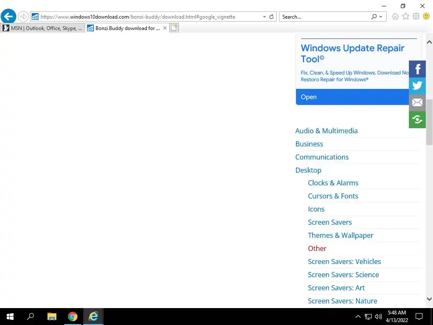Image resolution: width=433 pixels, height=325 pixels.
Task: Refresh the page with the reload icon
Action: (271, 17)
